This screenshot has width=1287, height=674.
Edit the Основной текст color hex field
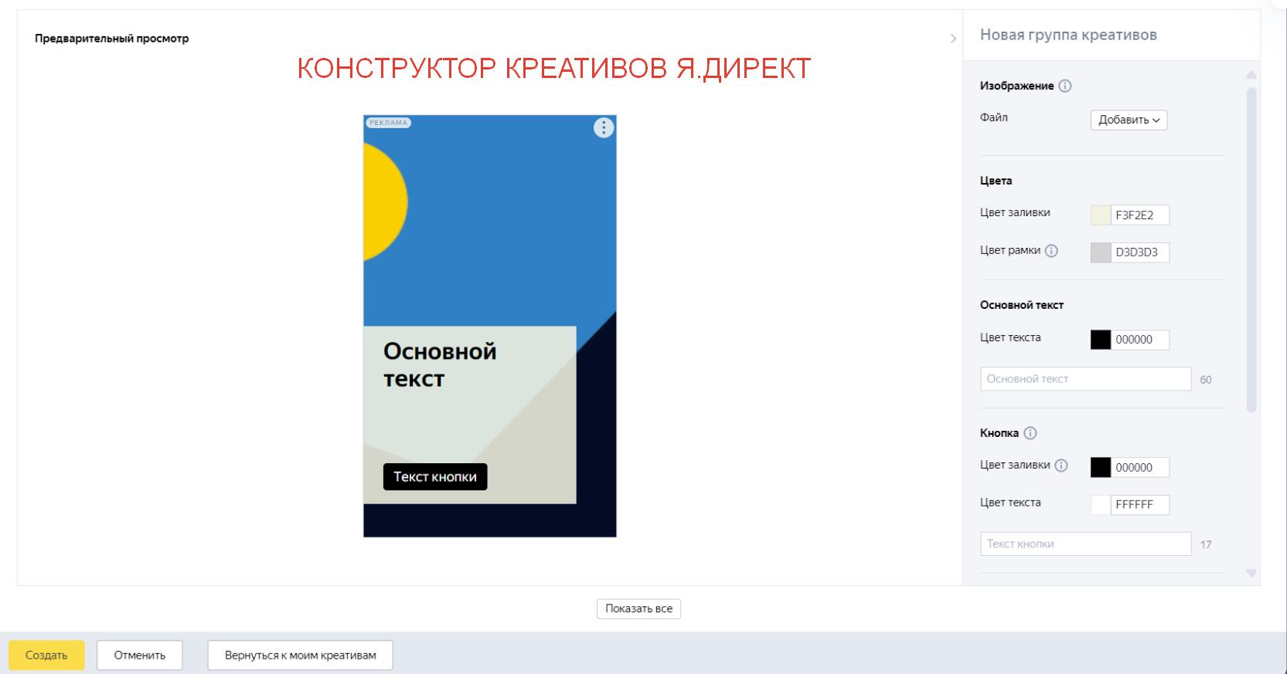(1140, 340)
